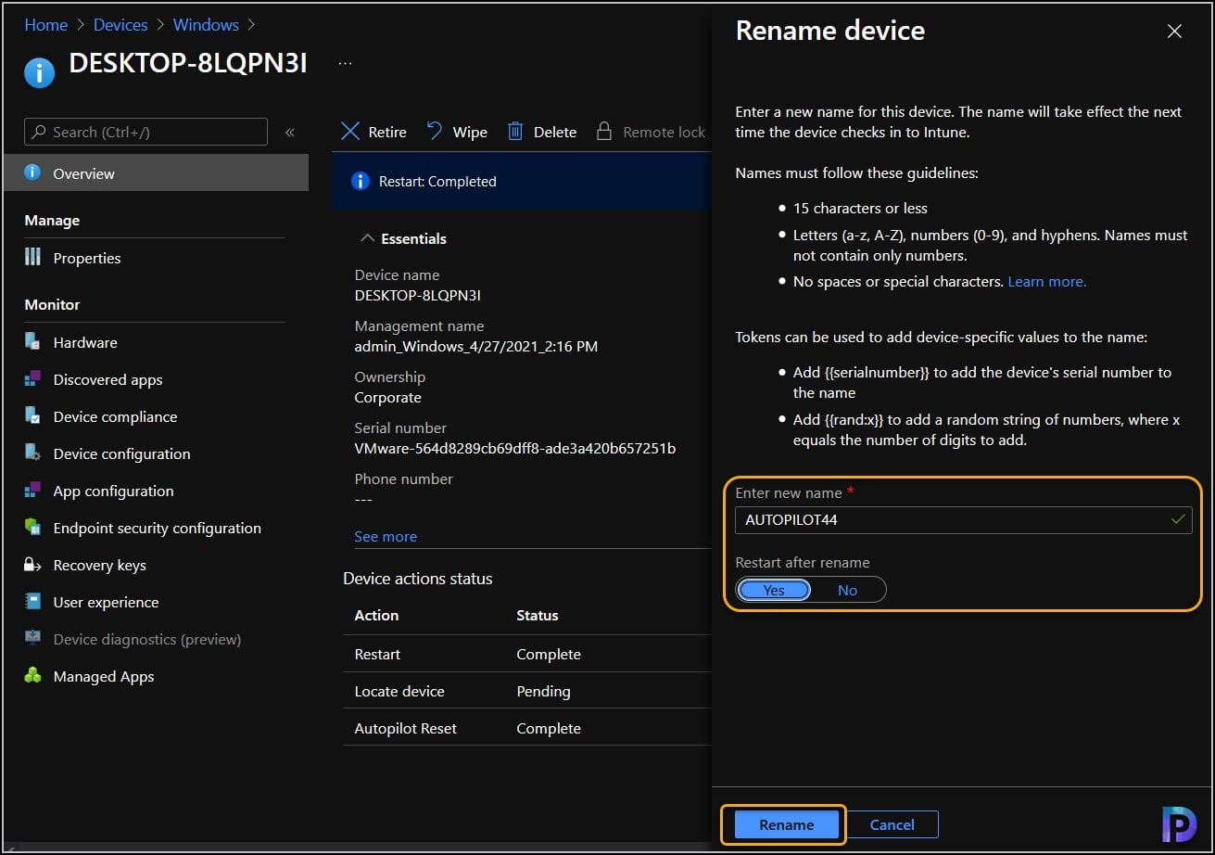Screen dimensions: 1215x855
Task: Click the Discovered apps icon
Action: 32,378
